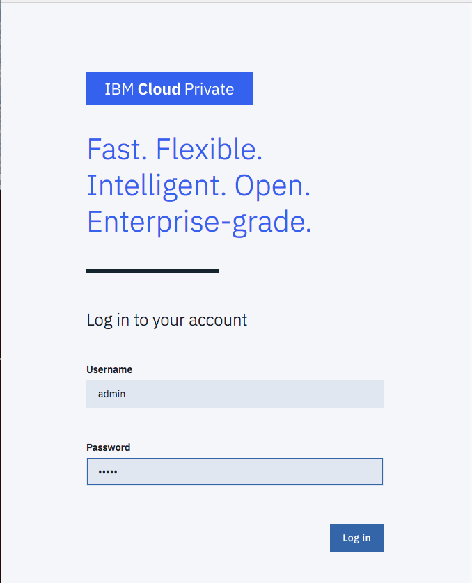Screen dimensions: 472x583
Task: Click the 'Log in to your account' heading
Action: pos(166,320)
